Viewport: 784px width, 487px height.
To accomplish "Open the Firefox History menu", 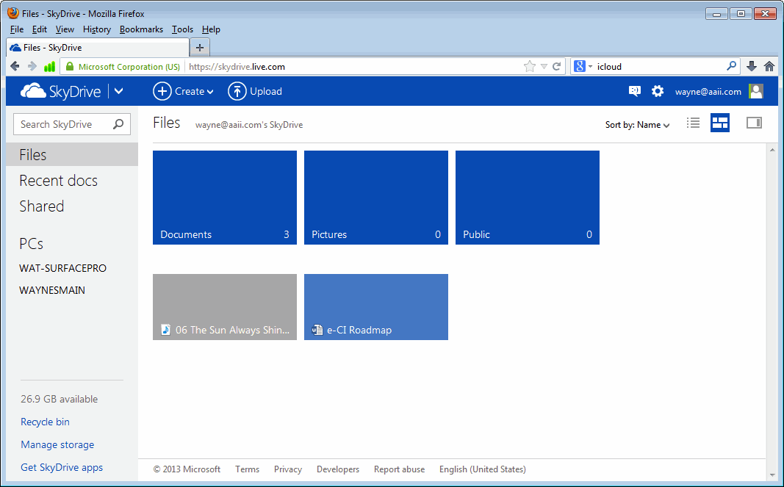I will [97, 29].
